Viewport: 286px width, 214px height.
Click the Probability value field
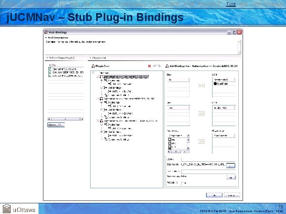click(208, 183)
